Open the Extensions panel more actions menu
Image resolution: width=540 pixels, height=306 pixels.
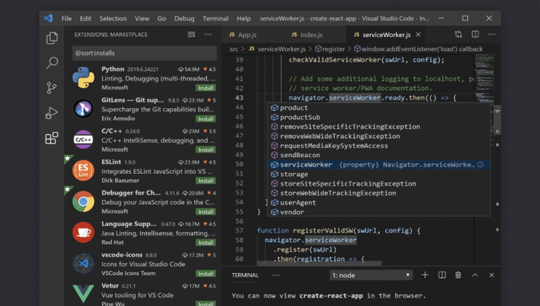(x=209, y=34)
